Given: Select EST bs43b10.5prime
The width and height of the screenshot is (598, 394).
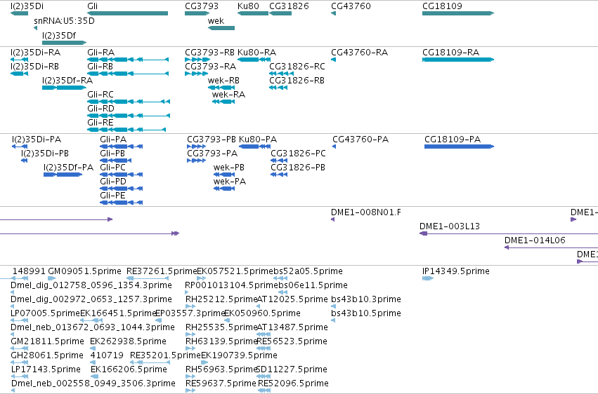Looking at the screenshot, I should pyautogui.click(x=333, y=321).
